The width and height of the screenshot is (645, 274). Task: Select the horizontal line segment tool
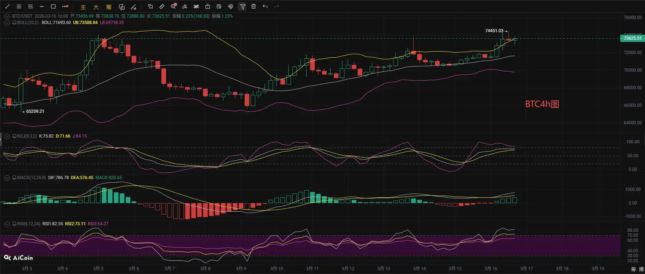coord(42,6)
